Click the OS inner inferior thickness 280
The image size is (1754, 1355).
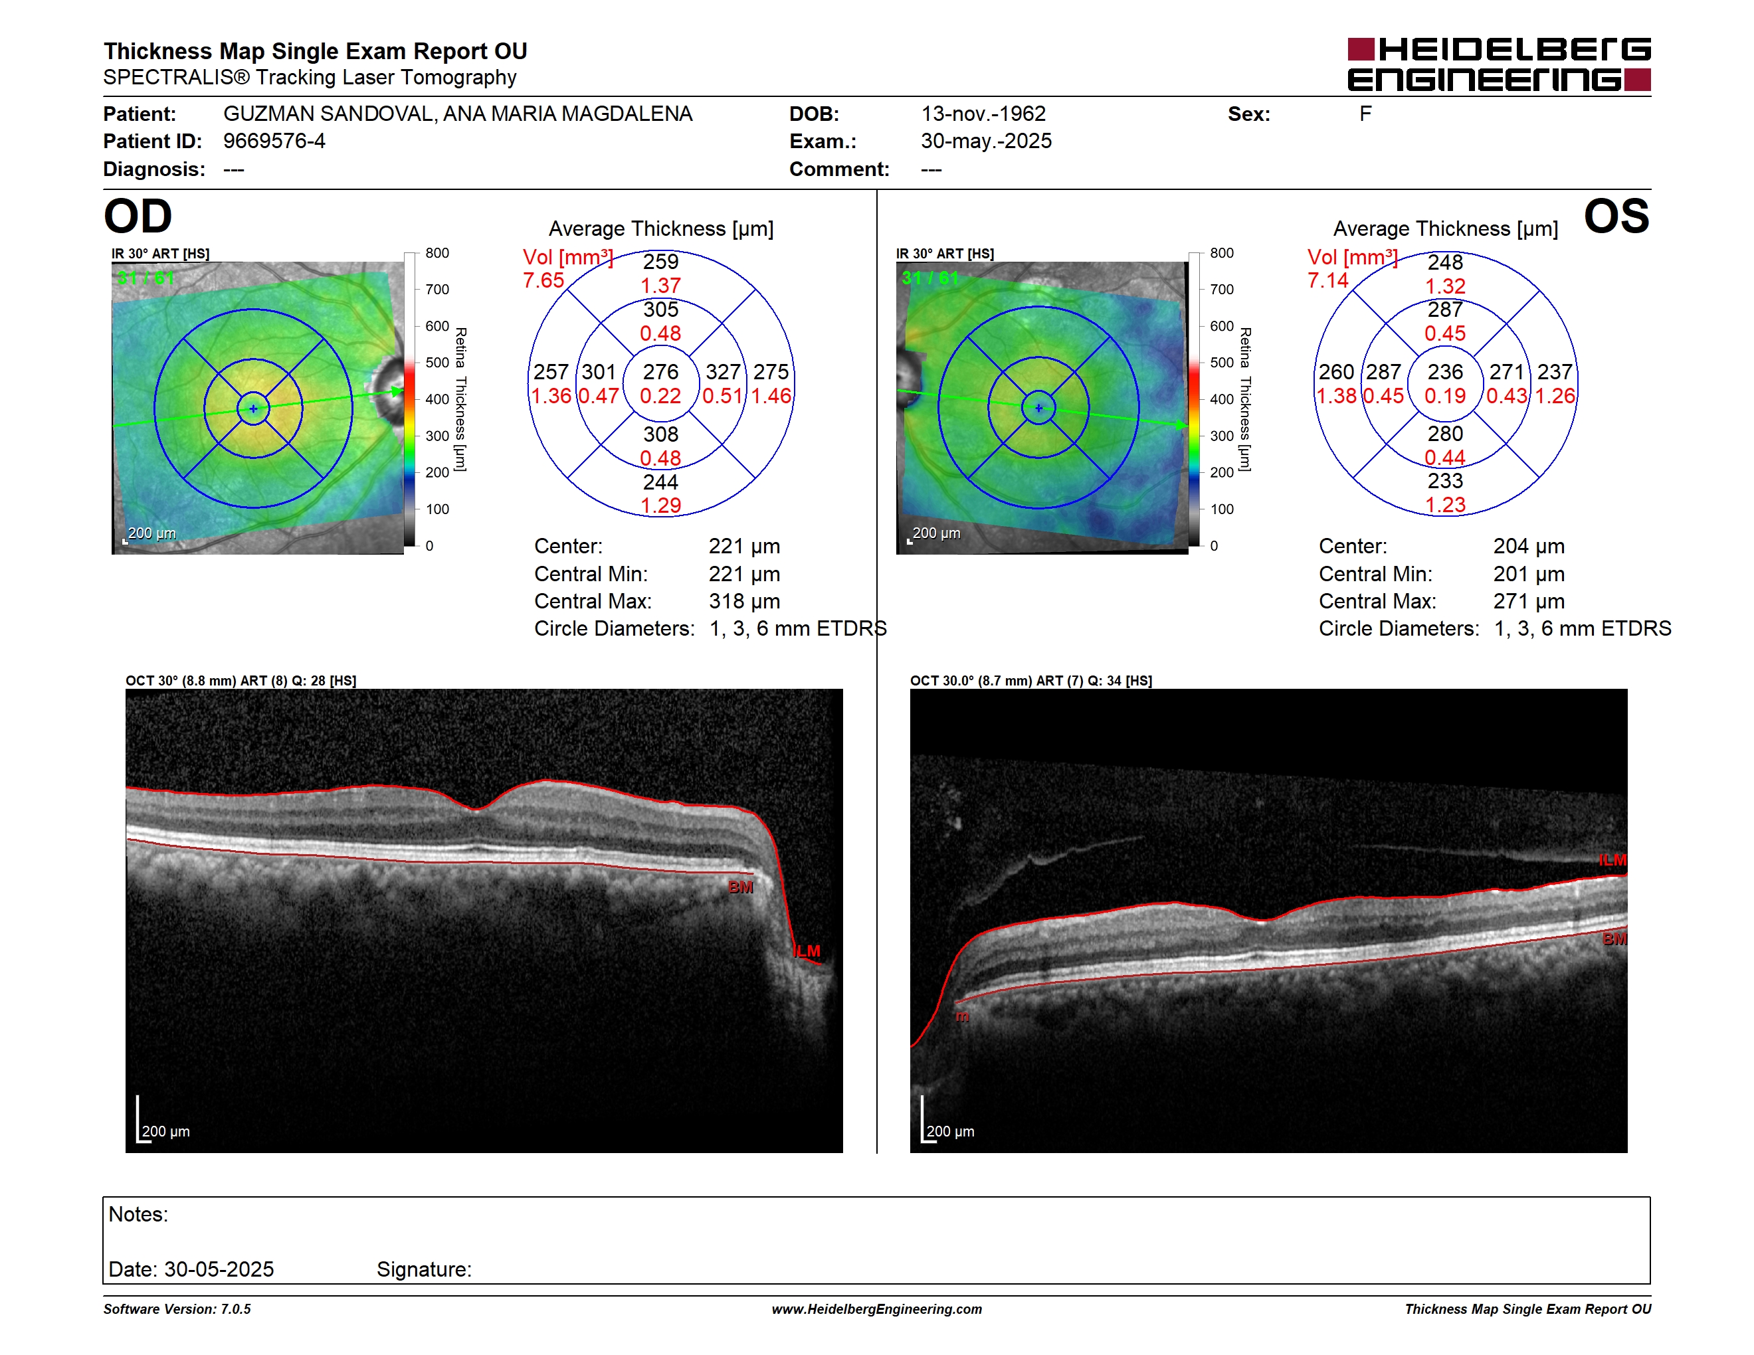point(1446,434)
